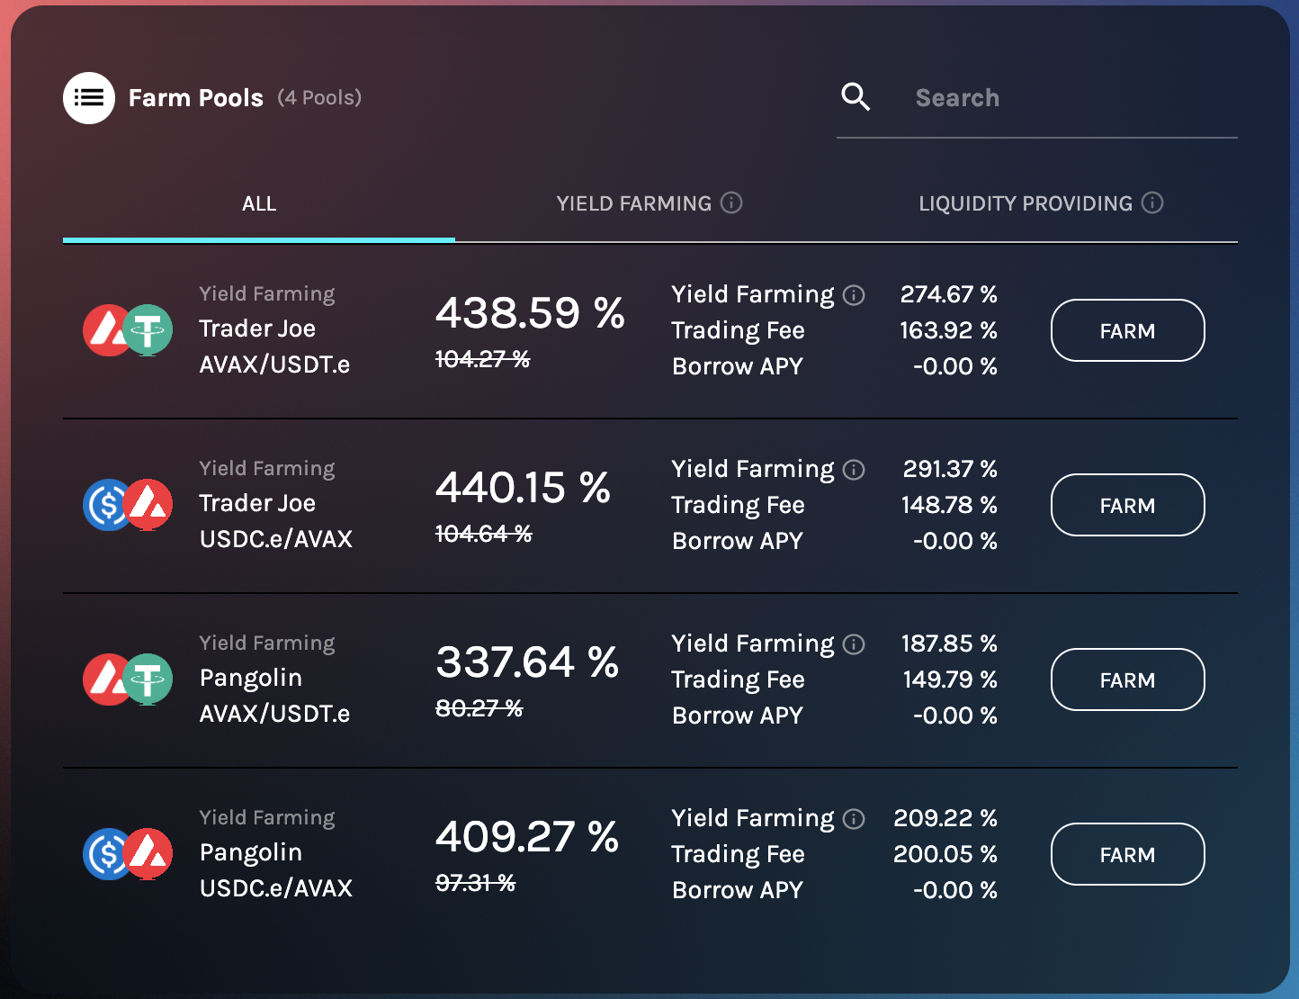Click Yield Farming info icon in Trader Joe AVAX/USDT.e row

(x=854, y=295)
